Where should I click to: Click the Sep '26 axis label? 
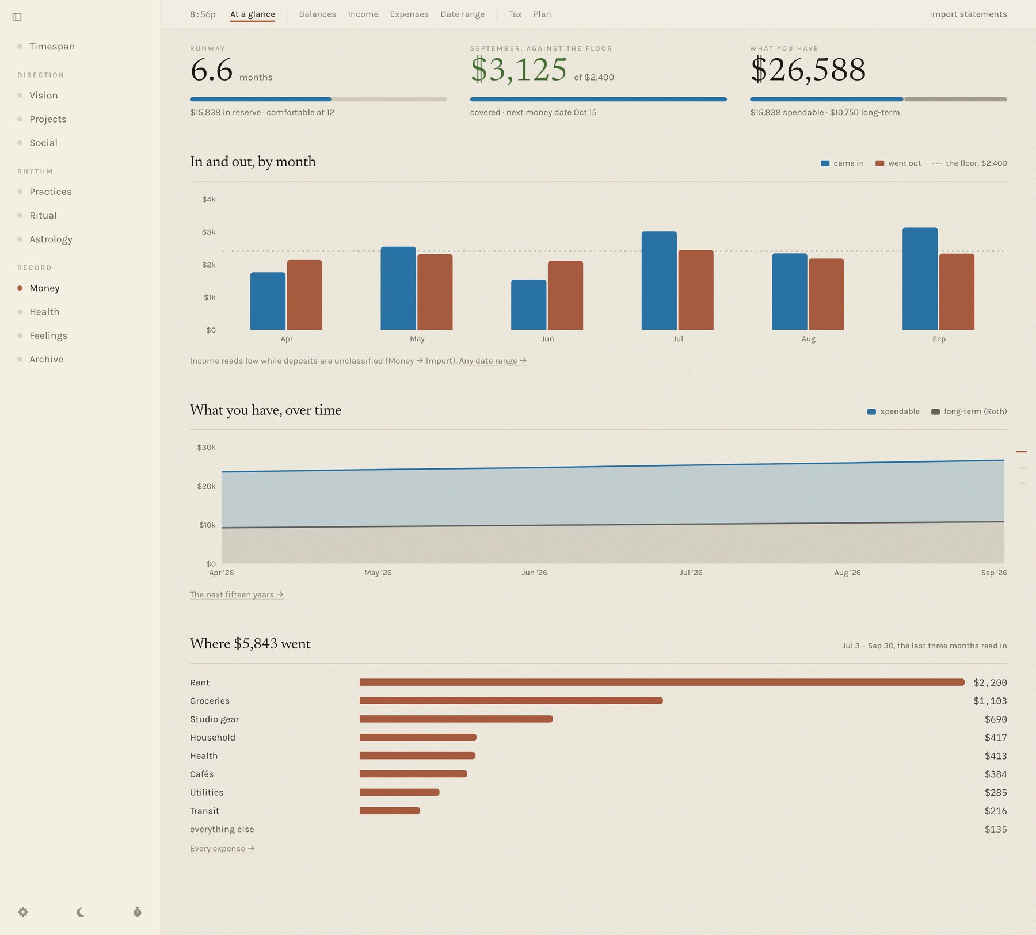click(x=994, y=573)
